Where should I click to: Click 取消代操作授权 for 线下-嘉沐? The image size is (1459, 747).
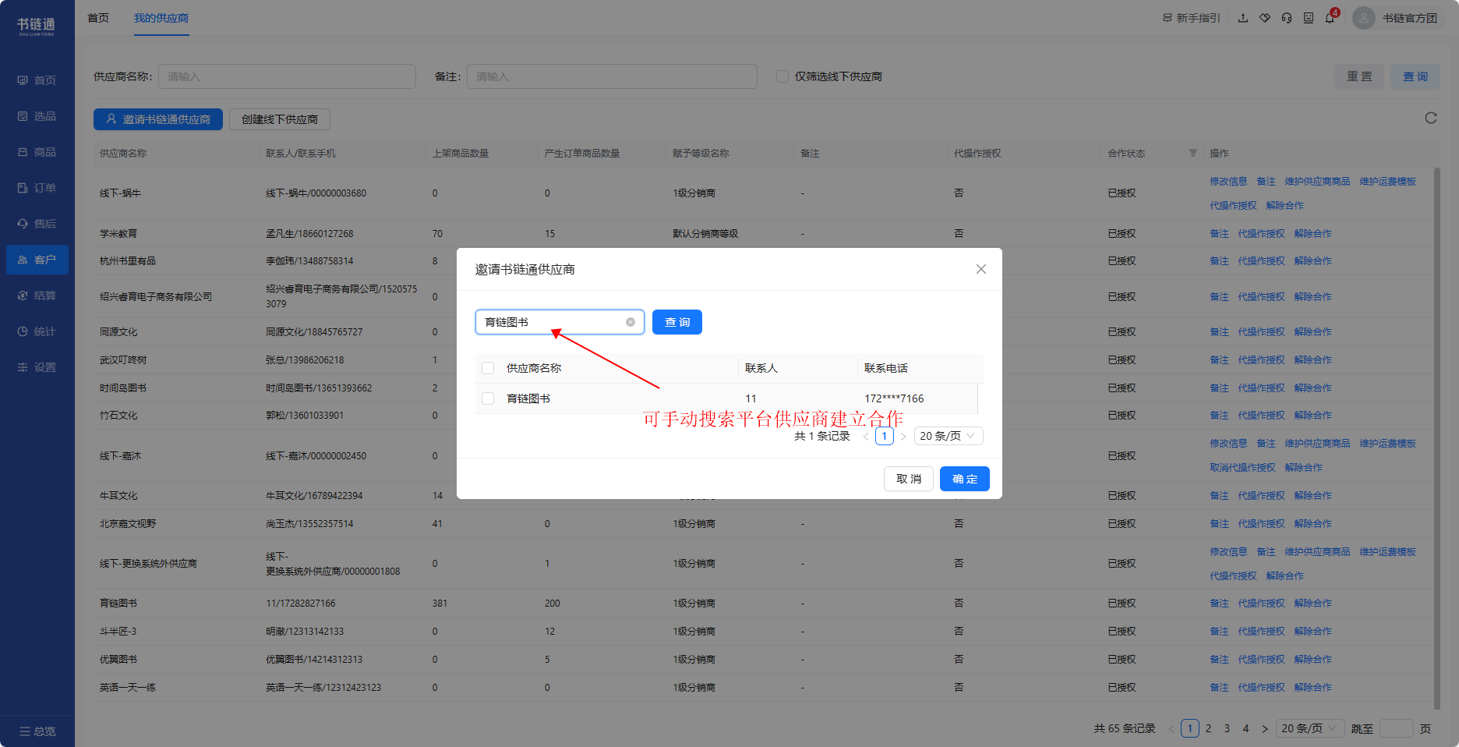[x=1242, y=468]
